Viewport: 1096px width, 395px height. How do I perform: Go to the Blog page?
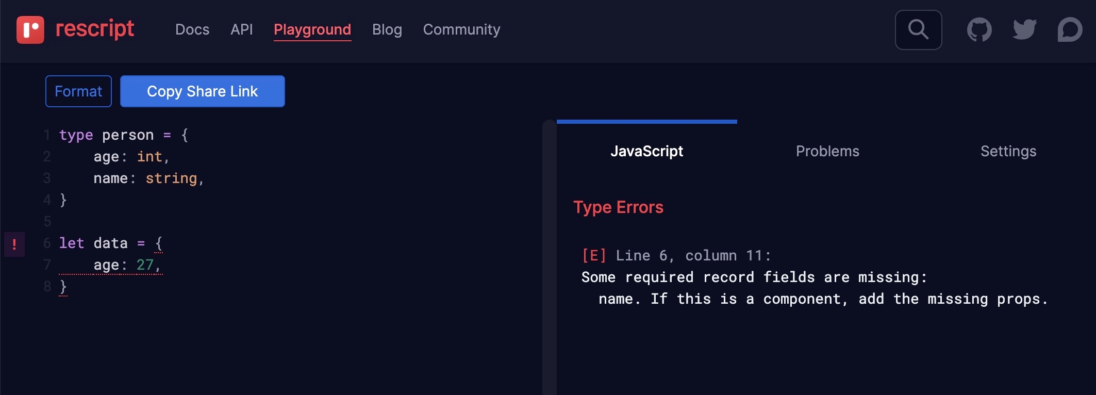coord(387,30)
